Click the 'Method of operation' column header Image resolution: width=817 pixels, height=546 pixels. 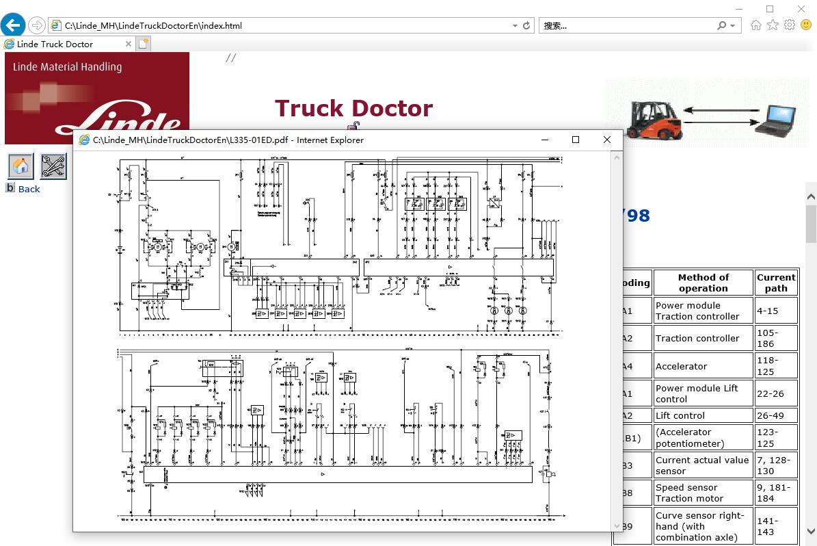pyautogui.click(x=704, y=283)
